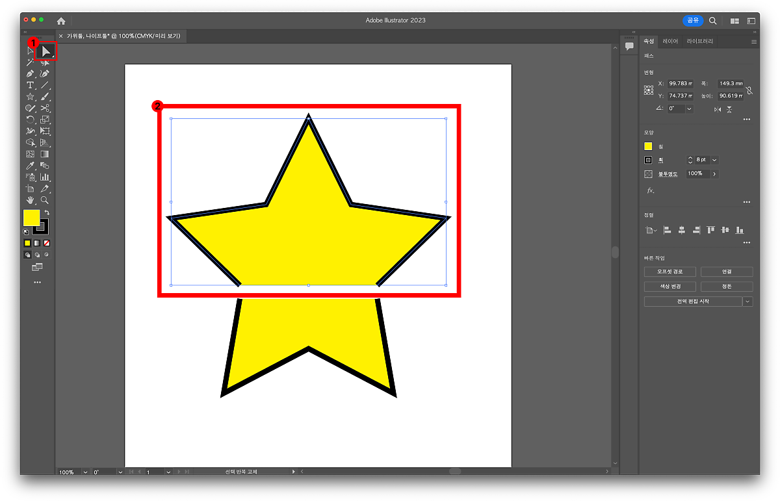Pick the Scissors tool in the toolbar
Image resolution: width=780 pixels, height=501 pixels.
[x=45, y=108]
